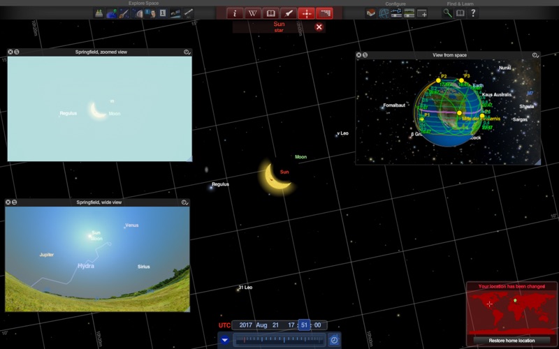Show Sun object info with the i button
The width and height of the screenshot is (559, 349).
235,13
